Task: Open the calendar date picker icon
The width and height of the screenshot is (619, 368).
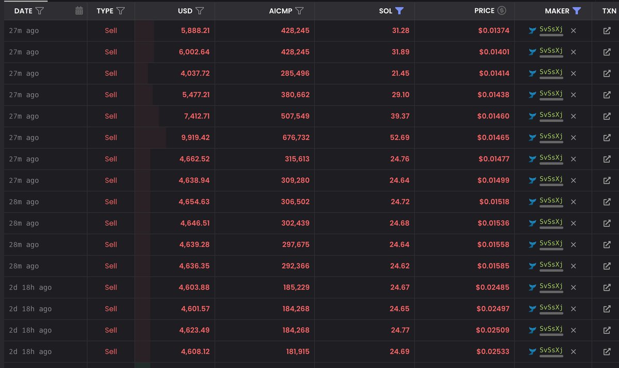Action: tap(79, 11)
